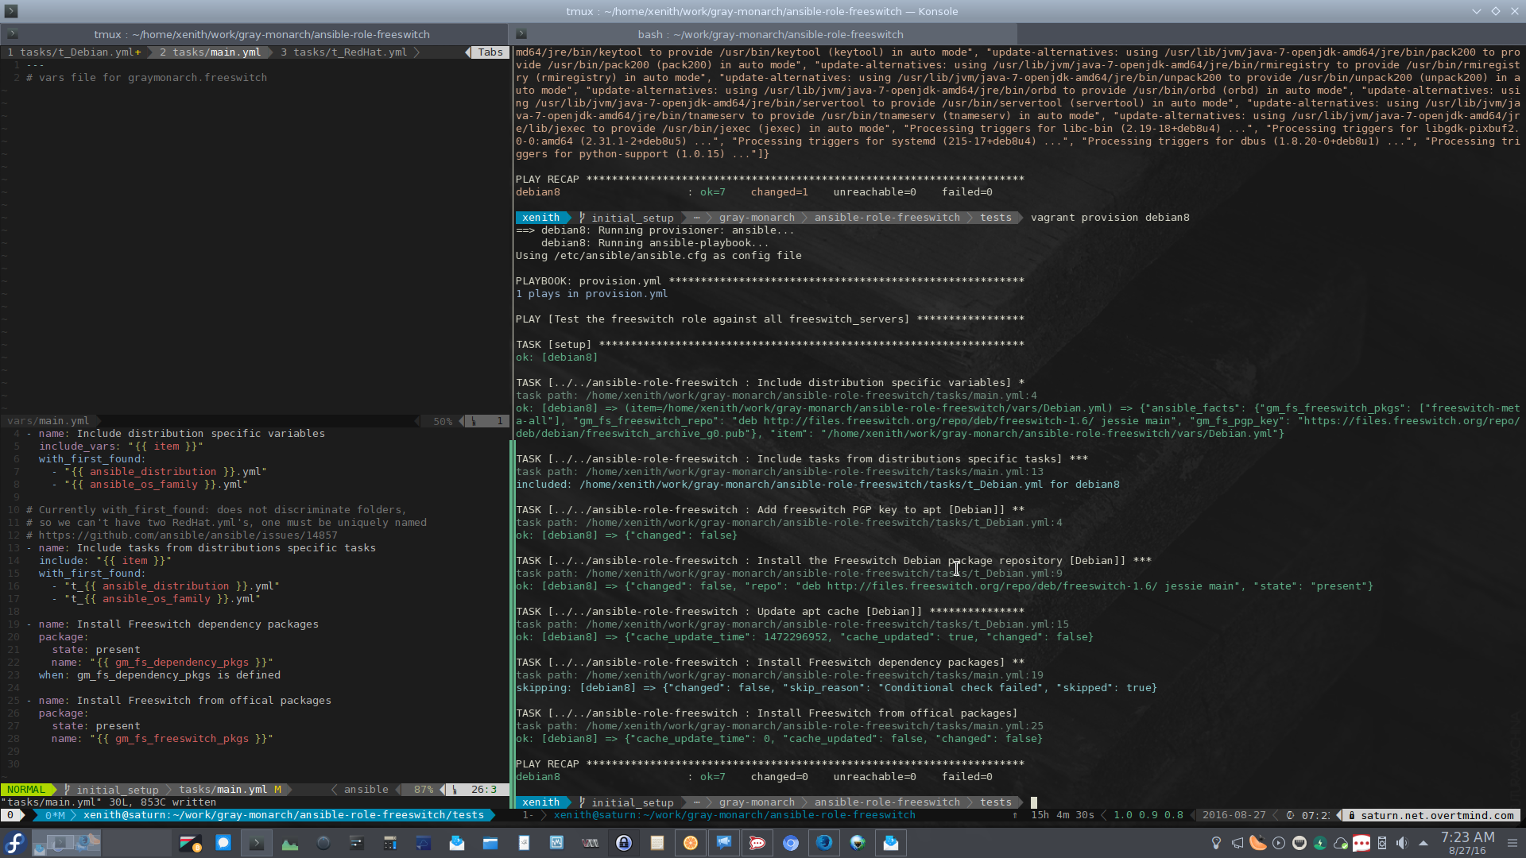Screen dimensions: 1526x858
Task: Open the white document editor icon
Action: (x=524, y=843)
